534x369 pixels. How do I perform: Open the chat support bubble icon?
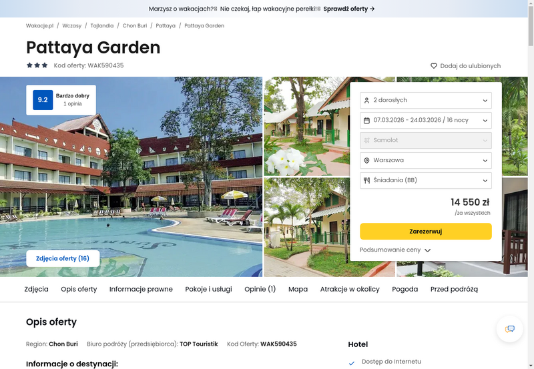pos(509,329)
